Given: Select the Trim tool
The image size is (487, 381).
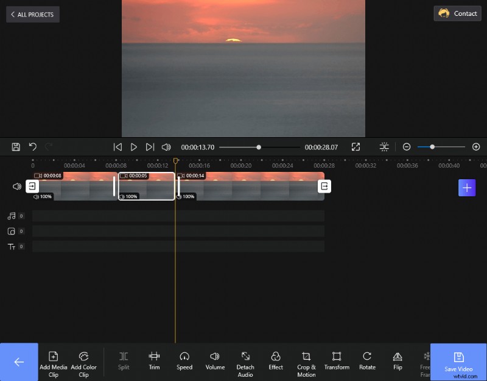Looking at the screenshot, I should click(x=154, y=361).
